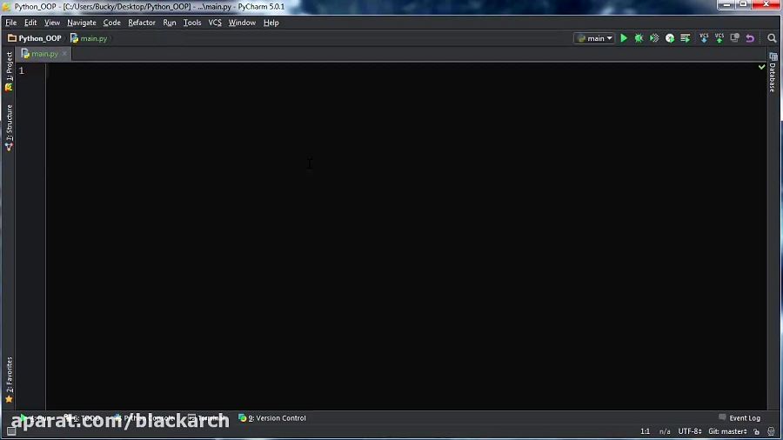The image size is (783, 440).
Task: Click the green inspection checkmark indicator
Action: point(761,67)
